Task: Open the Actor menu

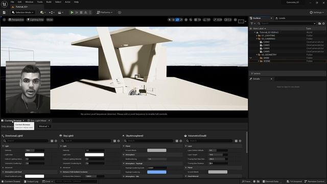Action: coord(67,2)
